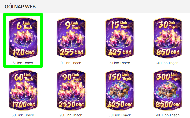Screen dimensions: 190x118
Task: Click the '6 Linh Thạch' text label
Action: pyautogui.click(x=23, y=63)
